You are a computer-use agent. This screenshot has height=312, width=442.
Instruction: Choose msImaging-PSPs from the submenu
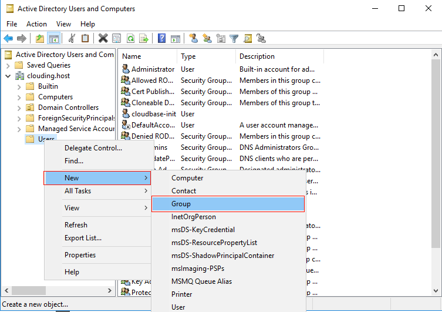point(228,269)
